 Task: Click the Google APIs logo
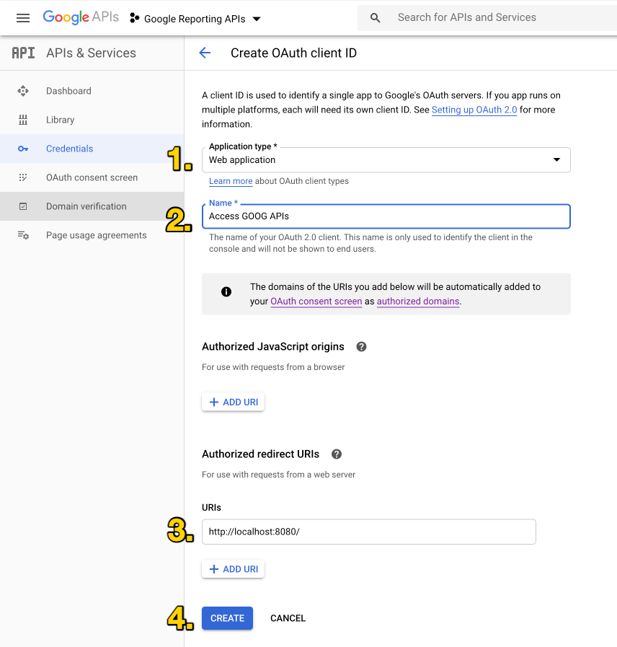click(81, 17)
